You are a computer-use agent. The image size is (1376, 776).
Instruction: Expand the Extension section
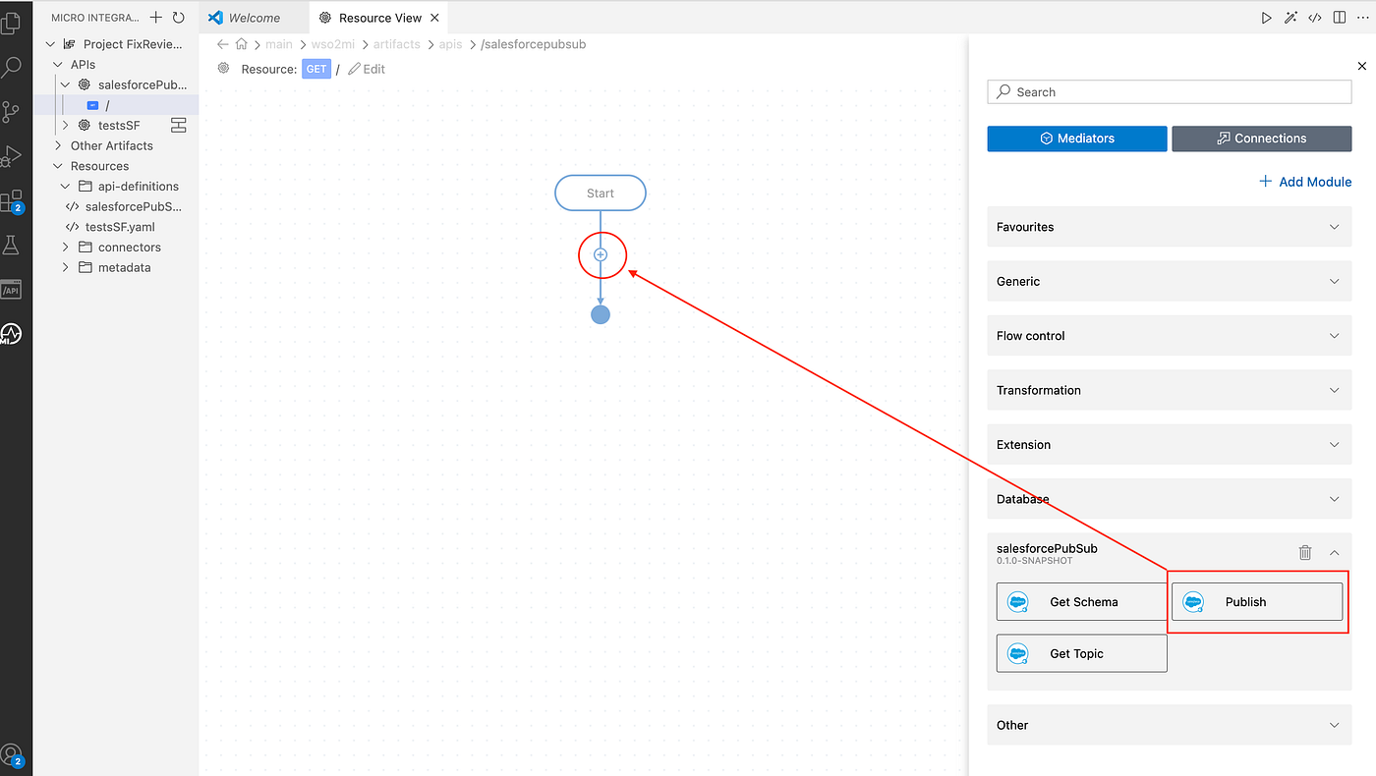click(x=1170, y=445)
